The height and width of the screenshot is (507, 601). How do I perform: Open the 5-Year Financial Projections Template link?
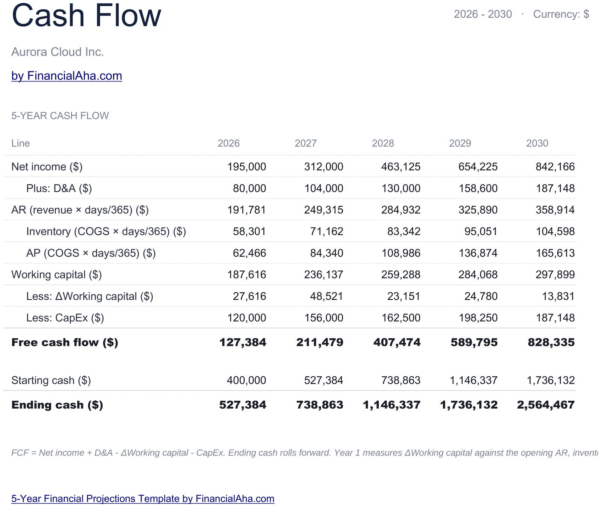point(143,498)
